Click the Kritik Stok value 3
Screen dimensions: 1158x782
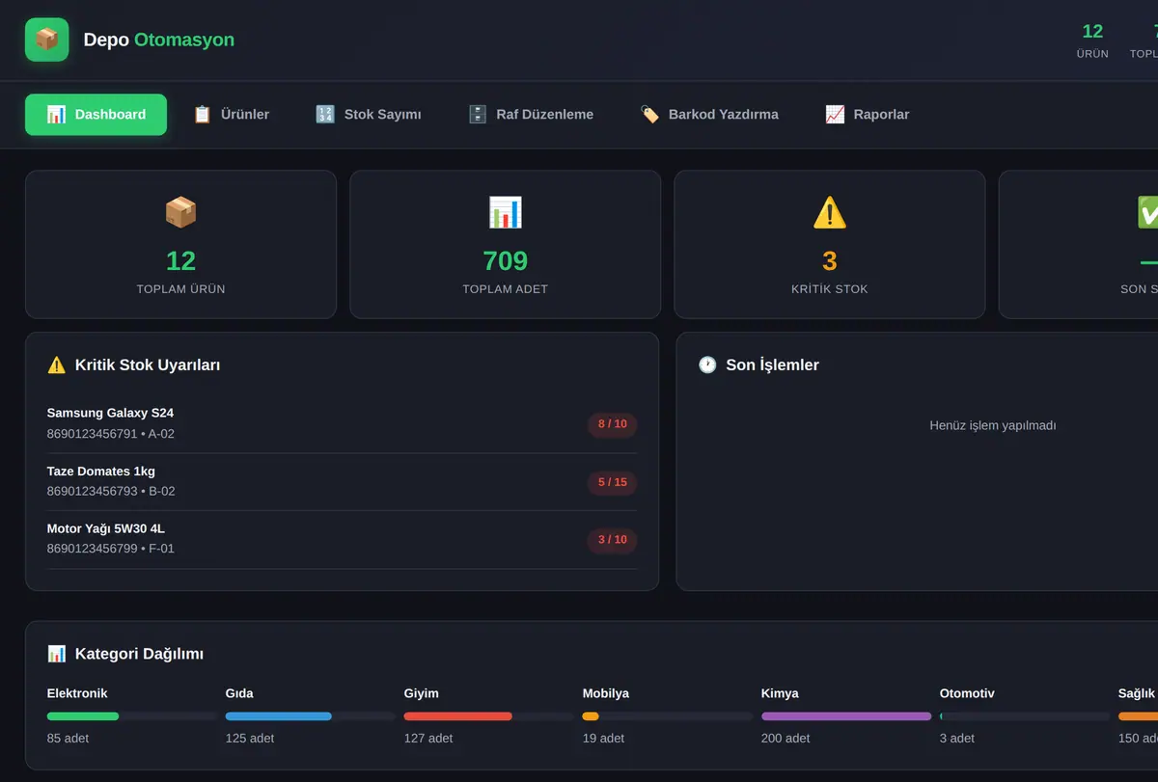(x=830, y=260)
